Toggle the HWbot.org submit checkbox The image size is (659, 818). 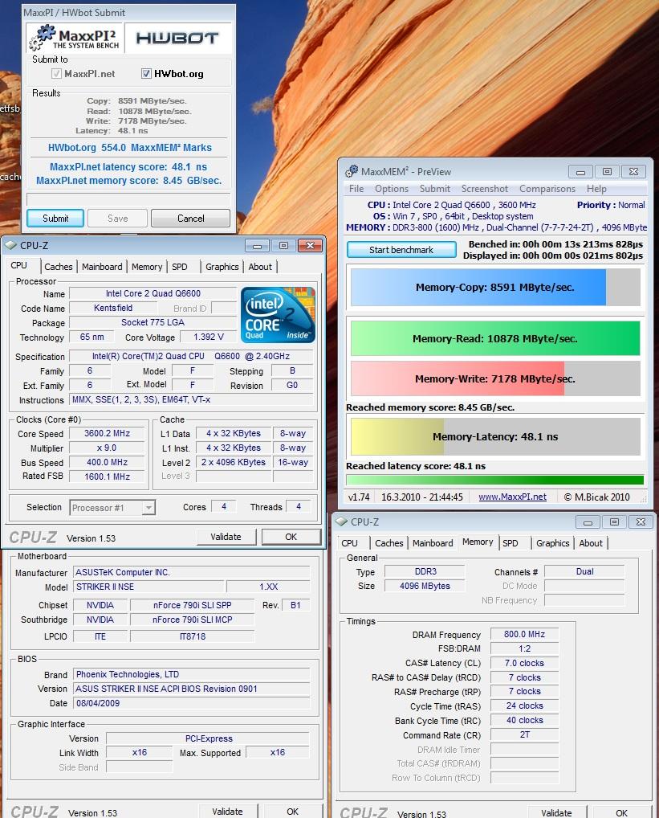pyautogui.click(x=146, y=74)
